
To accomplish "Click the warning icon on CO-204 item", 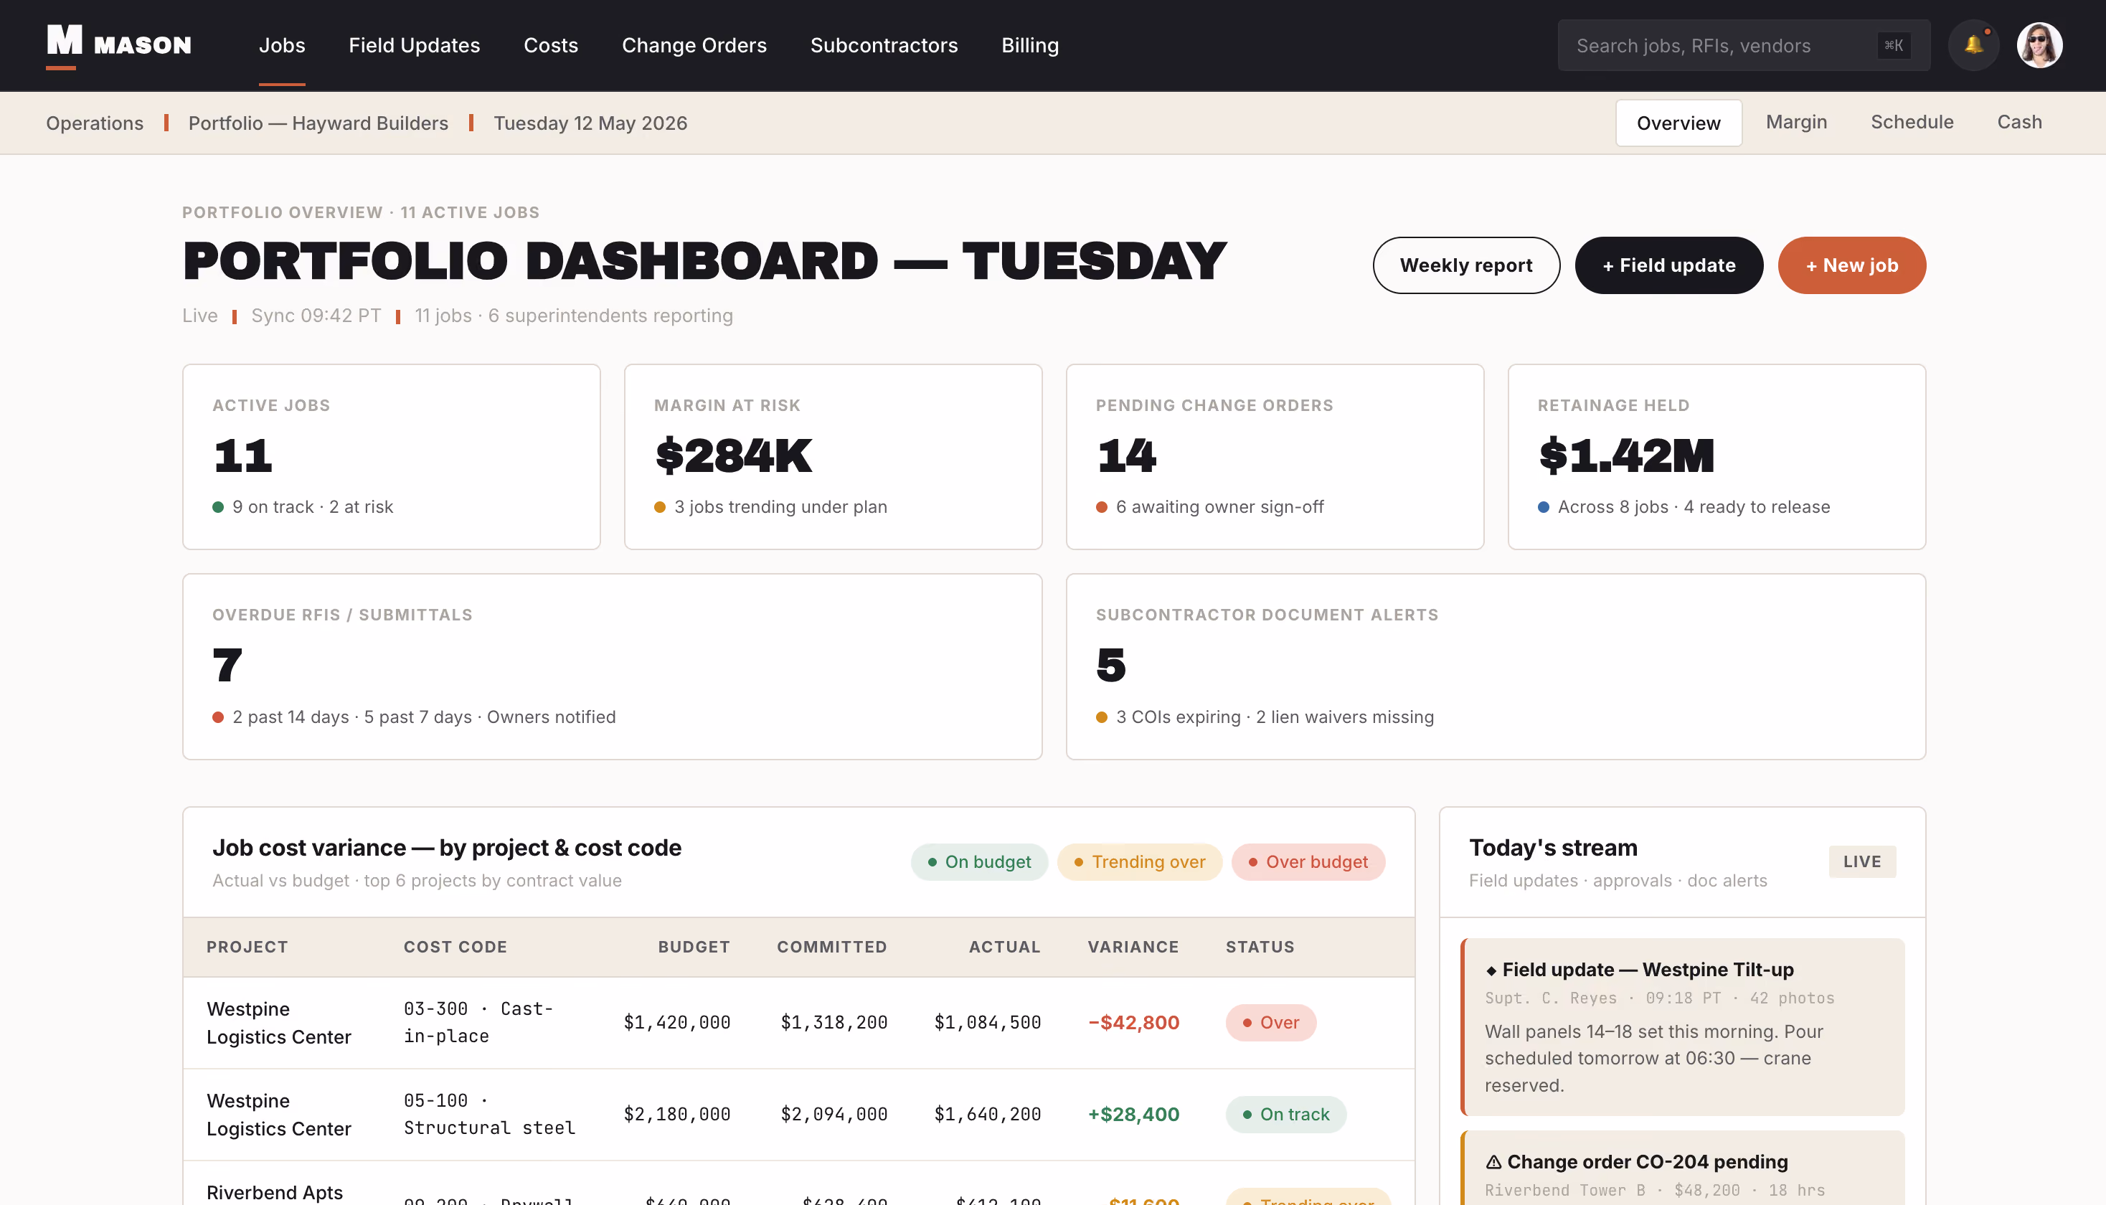I will click(x=1493, y=1162).
